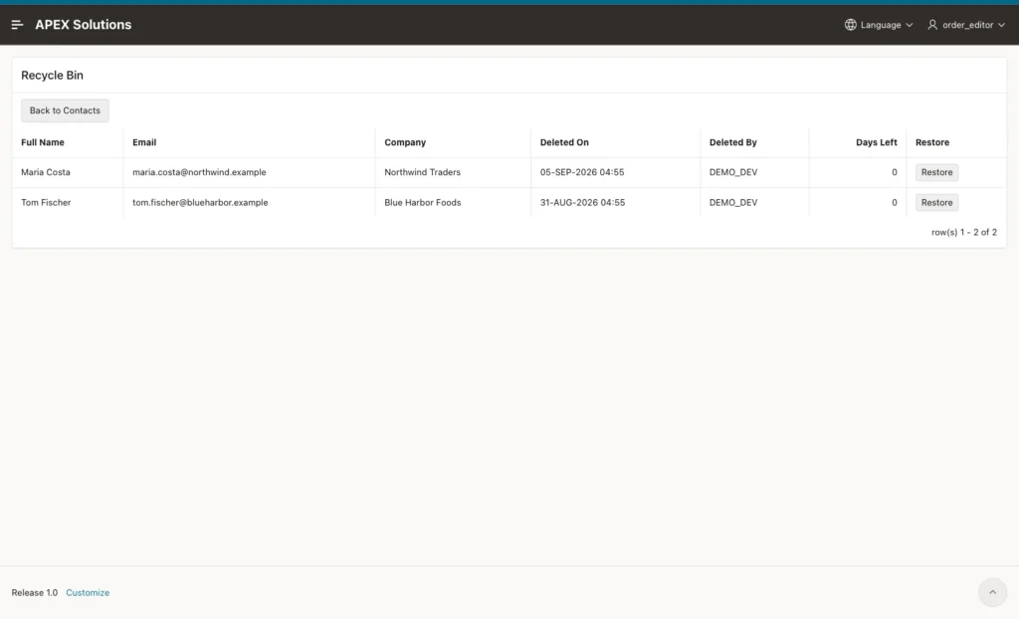Image resolution: width=1019 pixels, height=619 pixels.
Task: Click the row(s) 1 - 2 of 2 pagination text
Action: tap(963, 232)
